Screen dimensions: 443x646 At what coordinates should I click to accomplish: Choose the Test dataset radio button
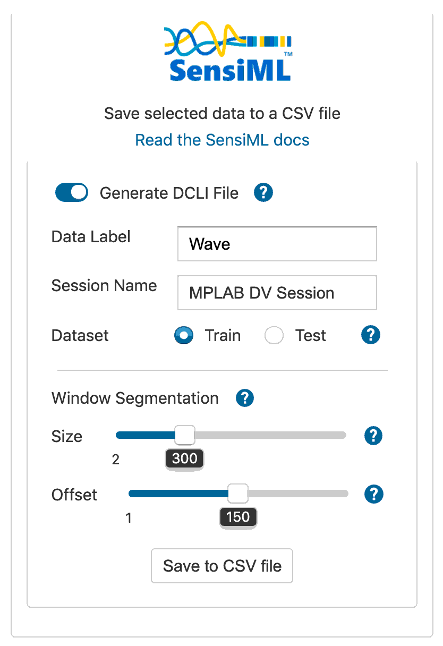point(275,336)
